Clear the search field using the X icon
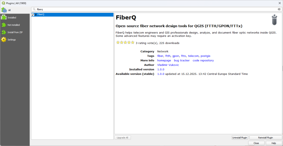This screenshot has height=146, width=283. [279, 9]
